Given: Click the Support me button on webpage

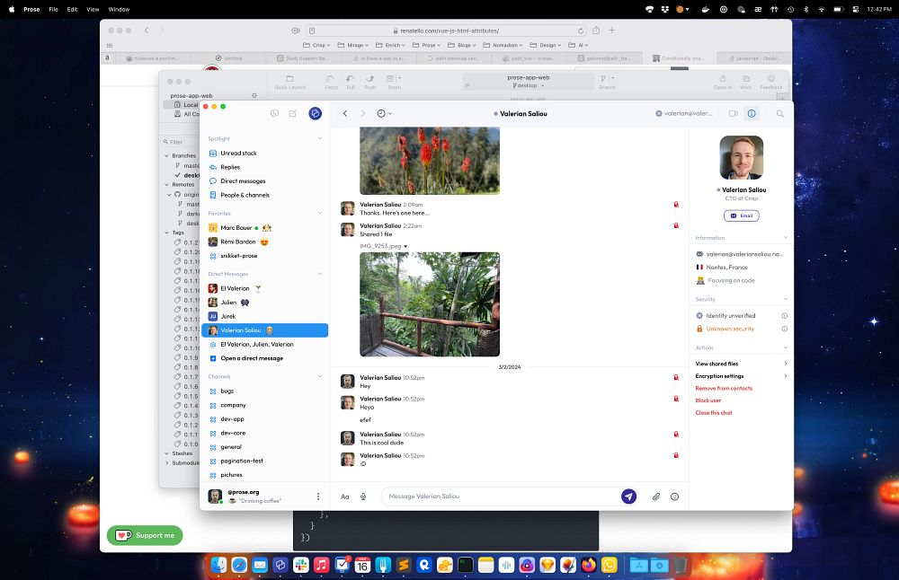Looking at the screenshot, I should (x=145, y=535).
